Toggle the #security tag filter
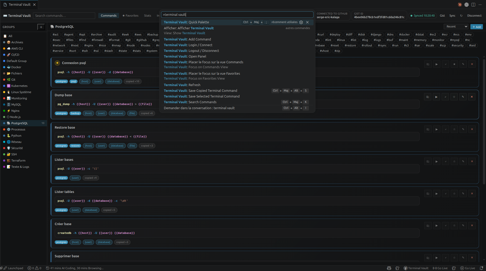The width and height of the screenshot is (486, 271). pyautogui.click(x=457, y=45)
